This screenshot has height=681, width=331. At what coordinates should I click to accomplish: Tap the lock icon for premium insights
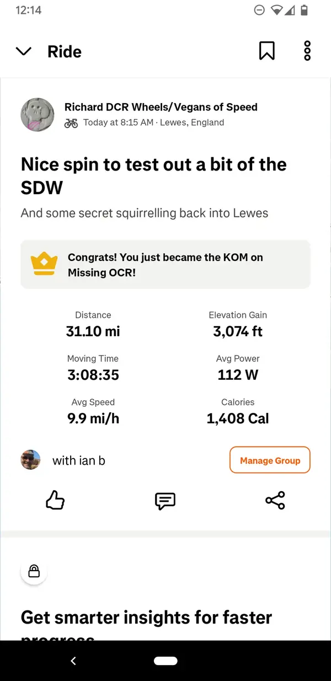34,571
